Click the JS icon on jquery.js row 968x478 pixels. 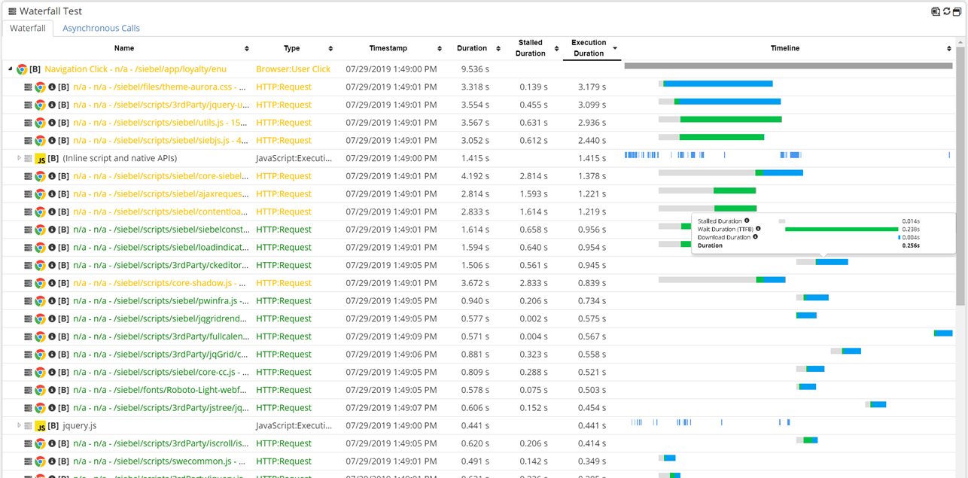click(x=41, y=426)
